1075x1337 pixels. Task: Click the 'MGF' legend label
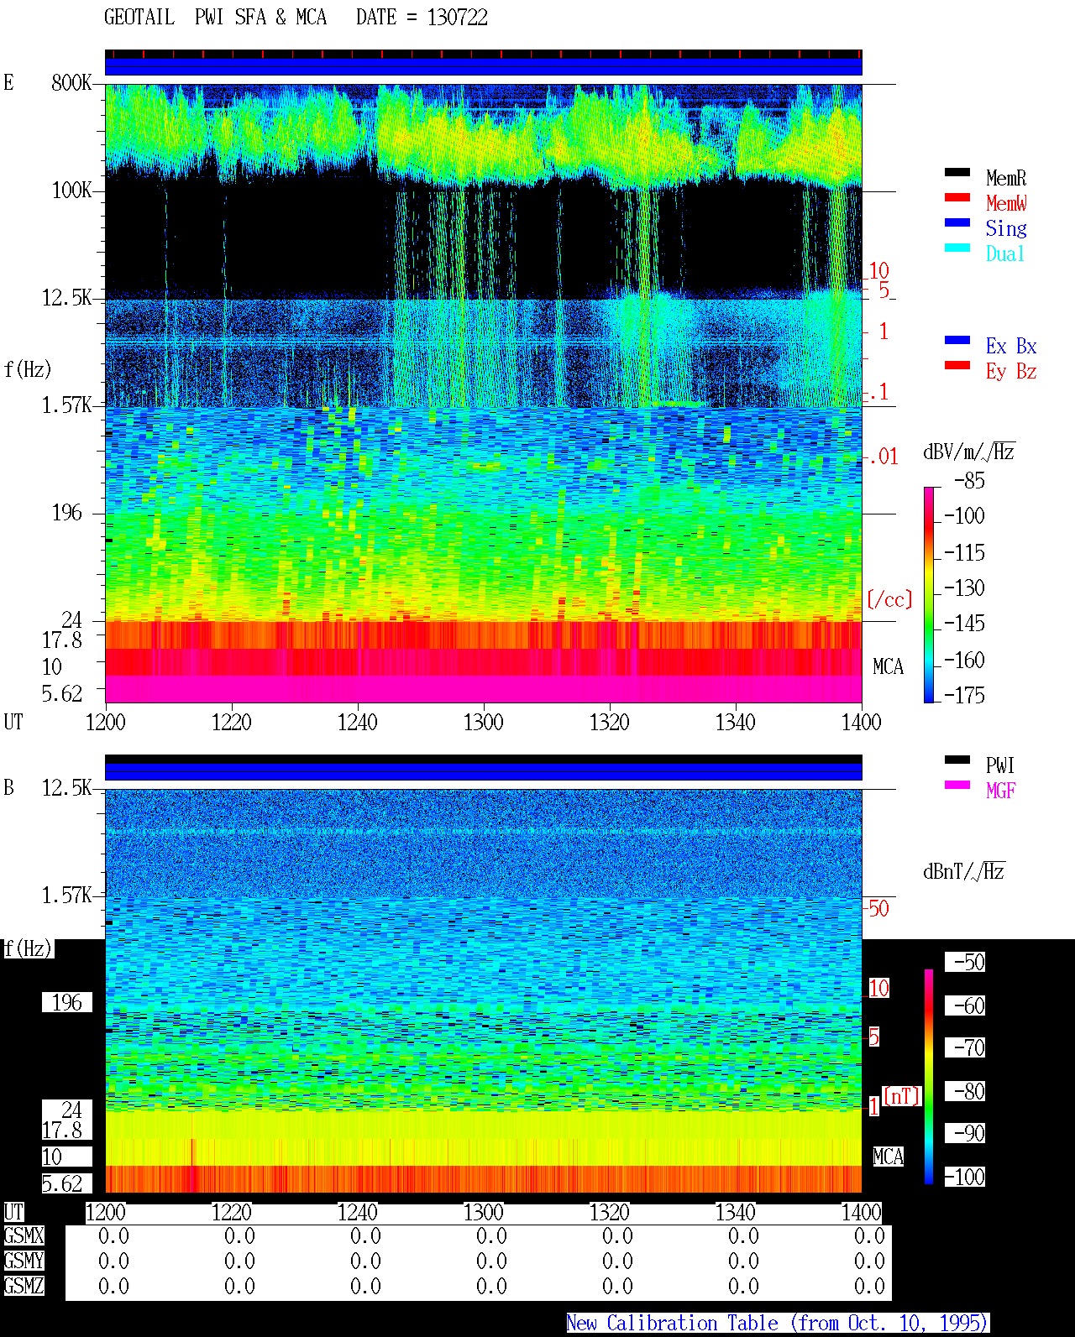(1001, 791)
